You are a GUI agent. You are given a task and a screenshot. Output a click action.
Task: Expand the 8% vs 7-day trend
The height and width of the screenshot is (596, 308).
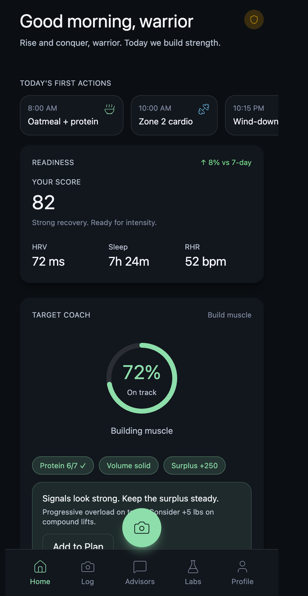point(226,163)
